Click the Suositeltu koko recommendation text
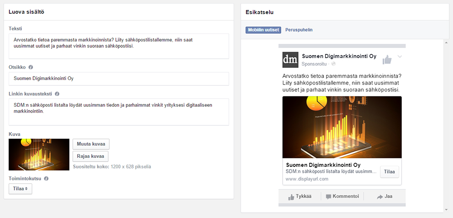This screenshot has width=453, height=218. click(x=112, y=167)
